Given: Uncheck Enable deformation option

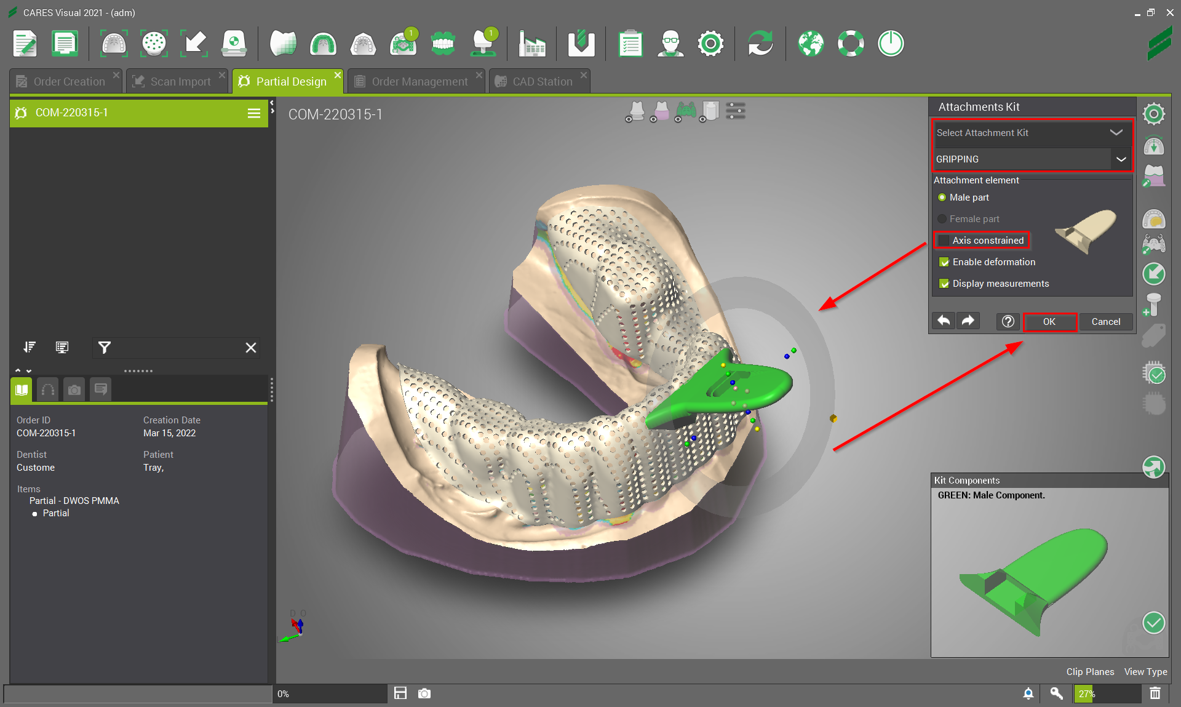Looking at the screenshot, I should pyautogui.click(x=944, y=262).
